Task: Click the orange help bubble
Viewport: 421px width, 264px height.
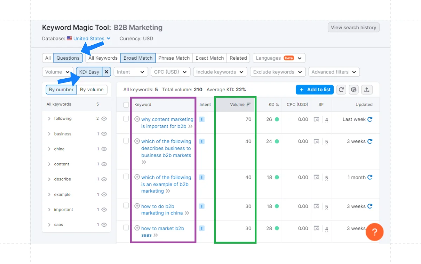Action: [x=374, y=232]
